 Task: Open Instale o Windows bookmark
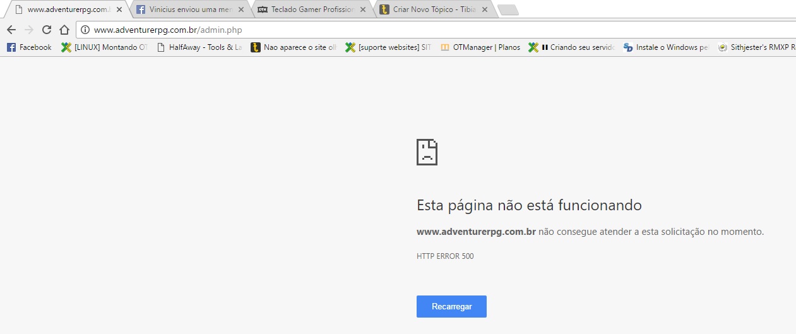point(666,47)
